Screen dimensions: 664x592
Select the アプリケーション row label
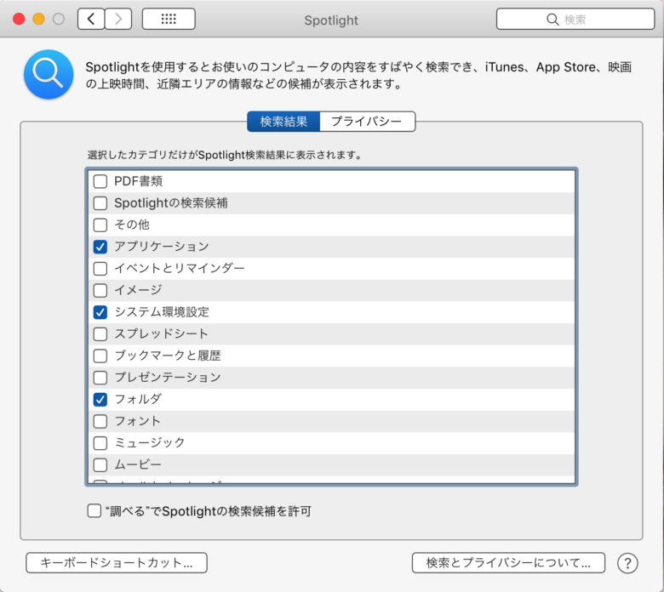tap(162, 247)
